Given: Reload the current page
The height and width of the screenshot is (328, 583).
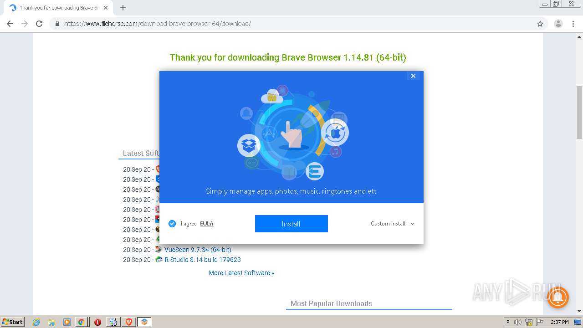Looking at the screenshot, I should (x=39, y=24).
